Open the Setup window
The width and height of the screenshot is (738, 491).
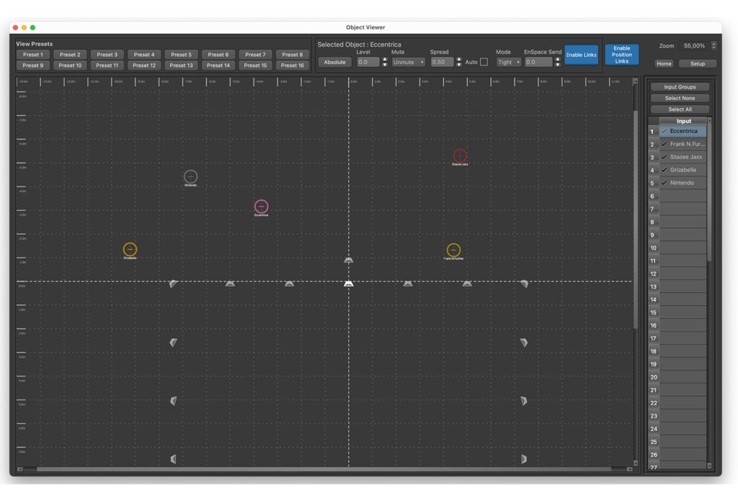click(x=698, y=63)
